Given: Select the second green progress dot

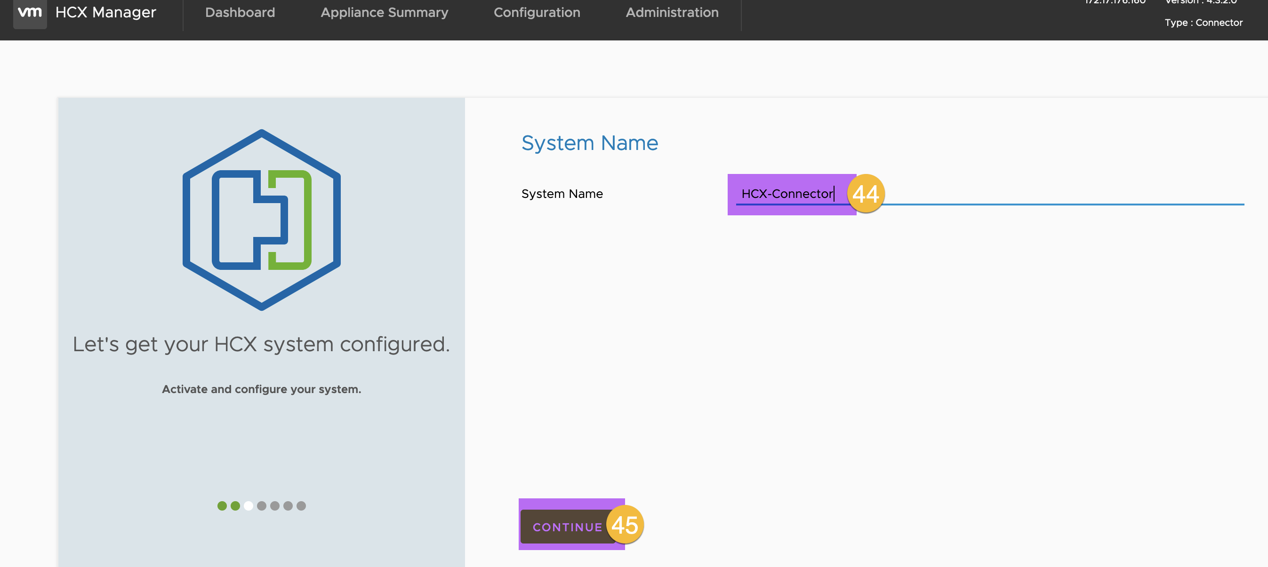Looking at the screenshot, I should coord(235,505).
